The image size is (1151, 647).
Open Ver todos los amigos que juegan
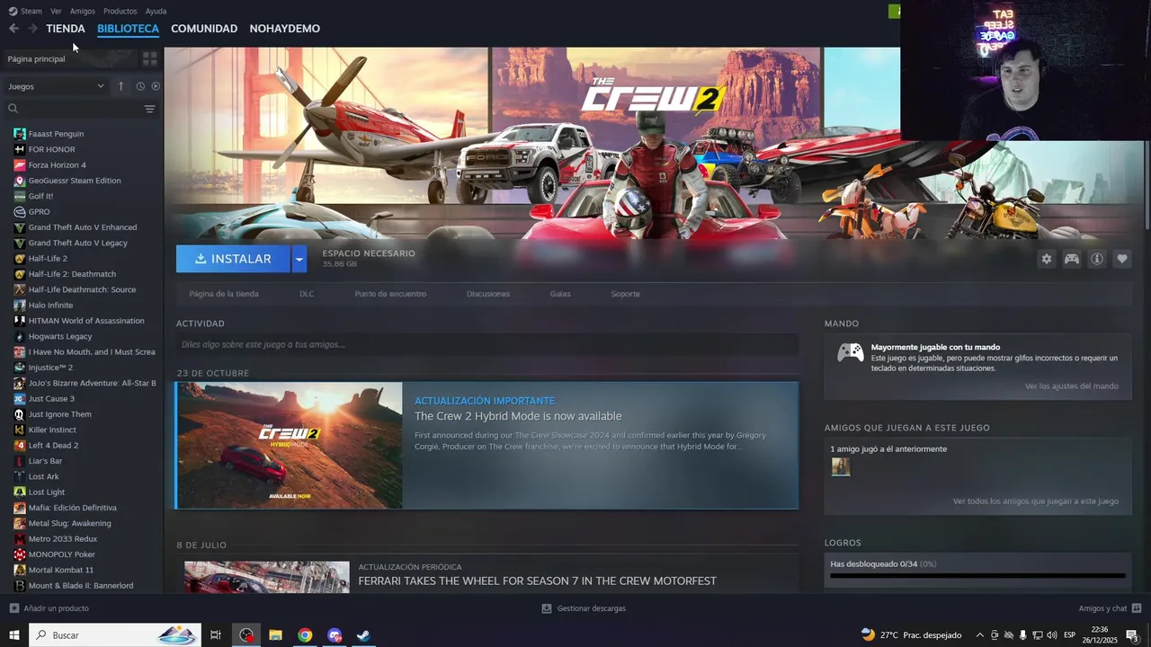point(1036,501)
